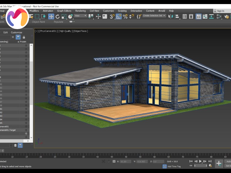Click the Sign In button
Image resolution: width=231 pixels, height=173 pixels.
(220, 11)
